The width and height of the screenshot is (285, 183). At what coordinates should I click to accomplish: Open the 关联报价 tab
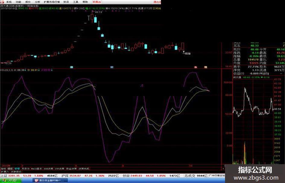click(16, 172)
